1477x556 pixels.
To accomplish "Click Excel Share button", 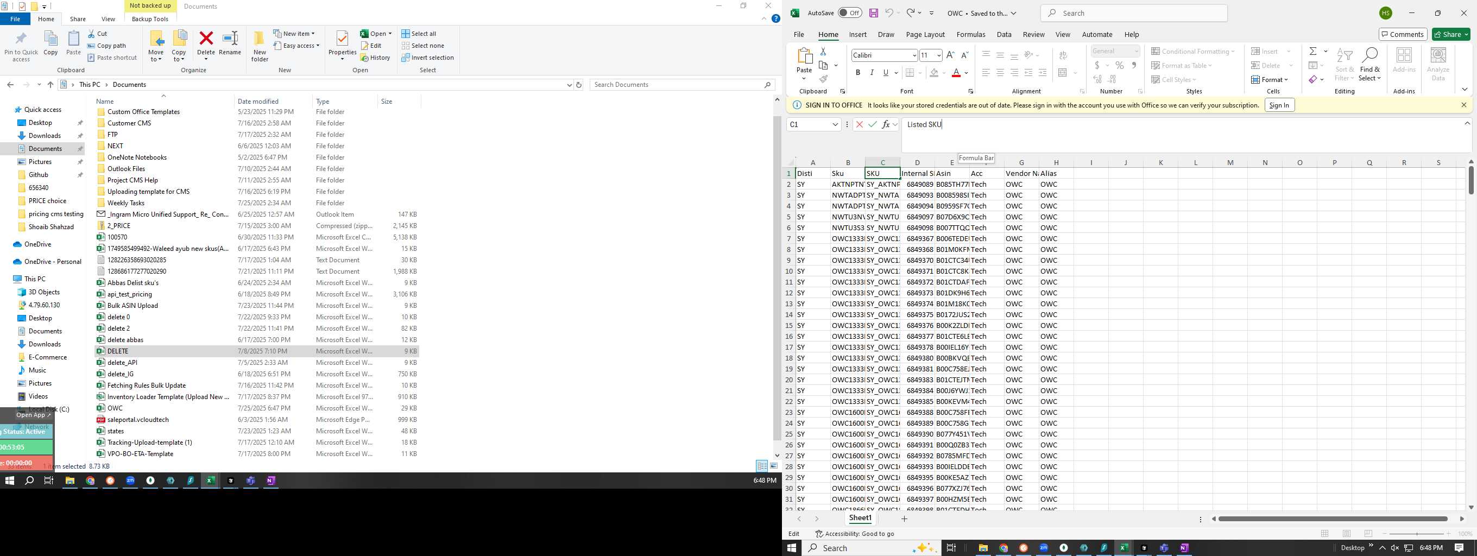I will 1451,34.
